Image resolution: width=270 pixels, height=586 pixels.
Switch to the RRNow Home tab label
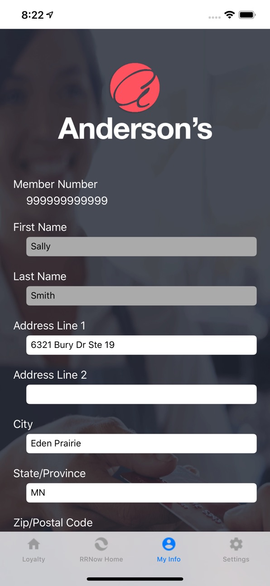click(101, 559)
